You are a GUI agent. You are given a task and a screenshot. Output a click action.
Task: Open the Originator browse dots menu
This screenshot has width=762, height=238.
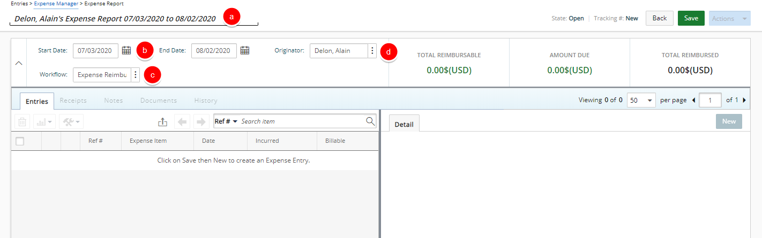click(372, 51)
